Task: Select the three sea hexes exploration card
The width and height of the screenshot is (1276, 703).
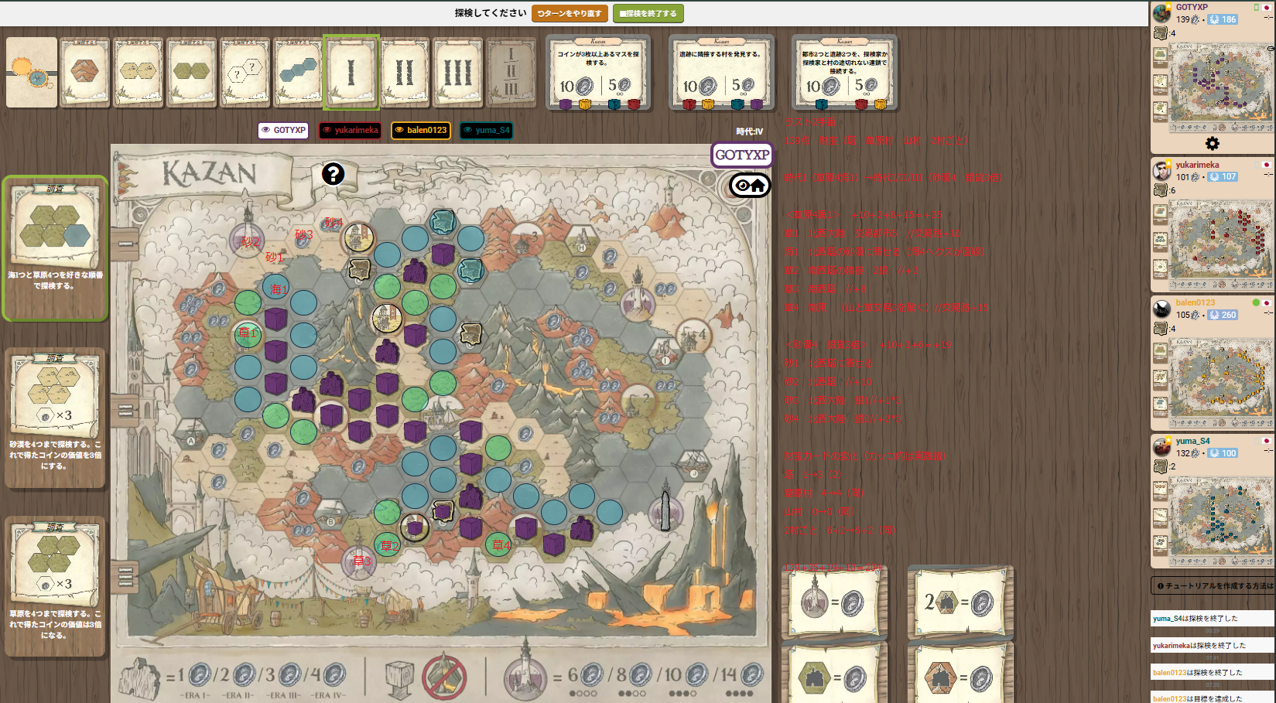Action: click(298, 72)
